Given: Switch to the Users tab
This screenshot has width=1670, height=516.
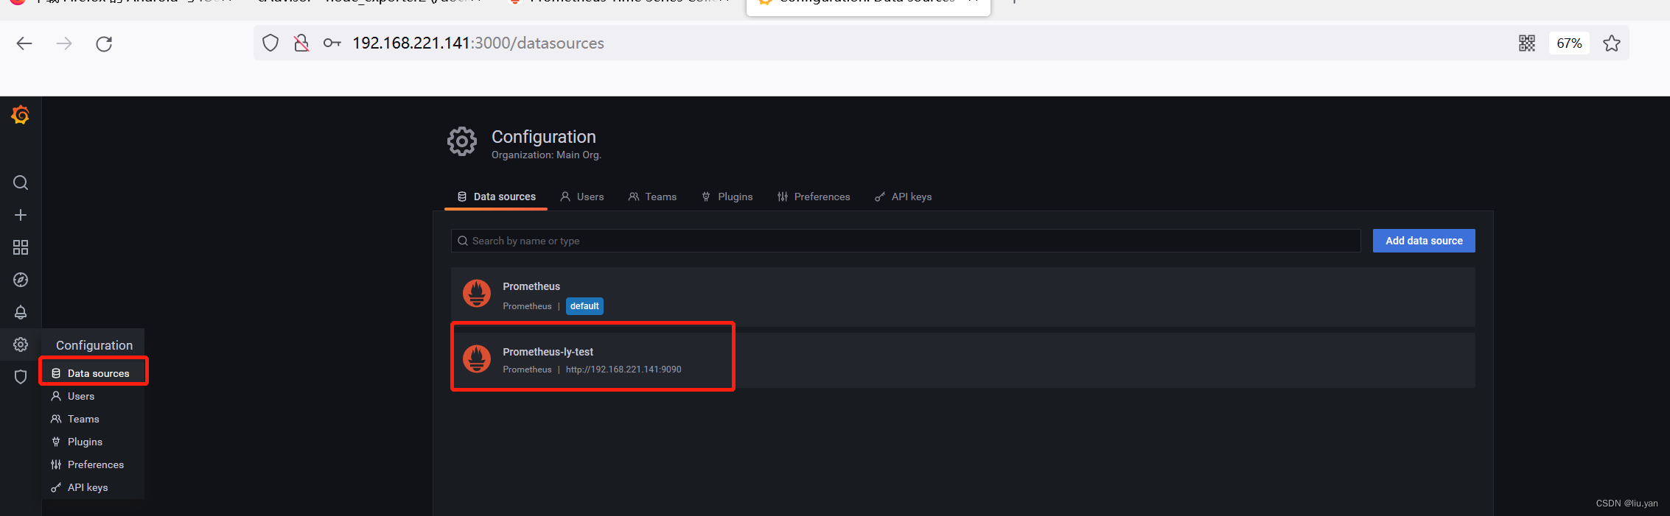Looking at the screenshot, I should coord(582,197).
